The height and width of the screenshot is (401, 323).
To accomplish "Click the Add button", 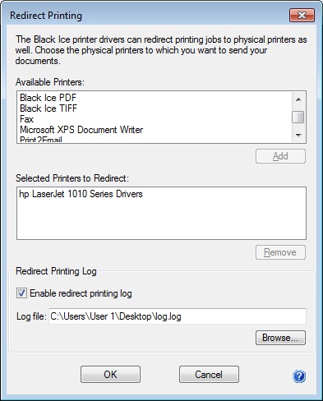I will [280, 156].
